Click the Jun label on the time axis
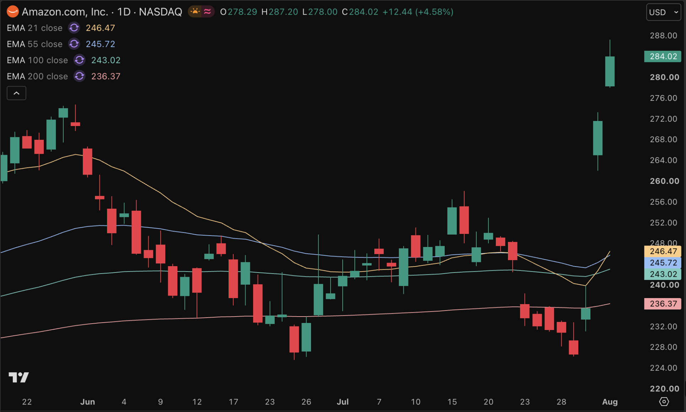This screenshot has width=686, height=412. (87, 402)
